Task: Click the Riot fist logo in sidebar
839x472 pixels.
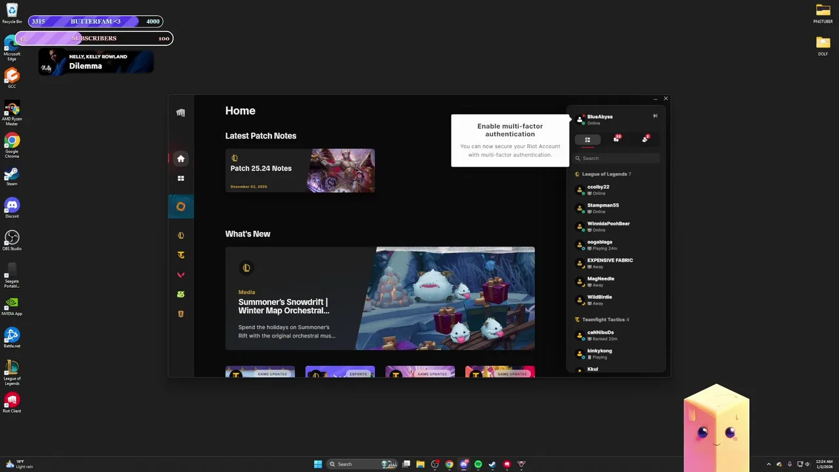Action: (181, 113)
